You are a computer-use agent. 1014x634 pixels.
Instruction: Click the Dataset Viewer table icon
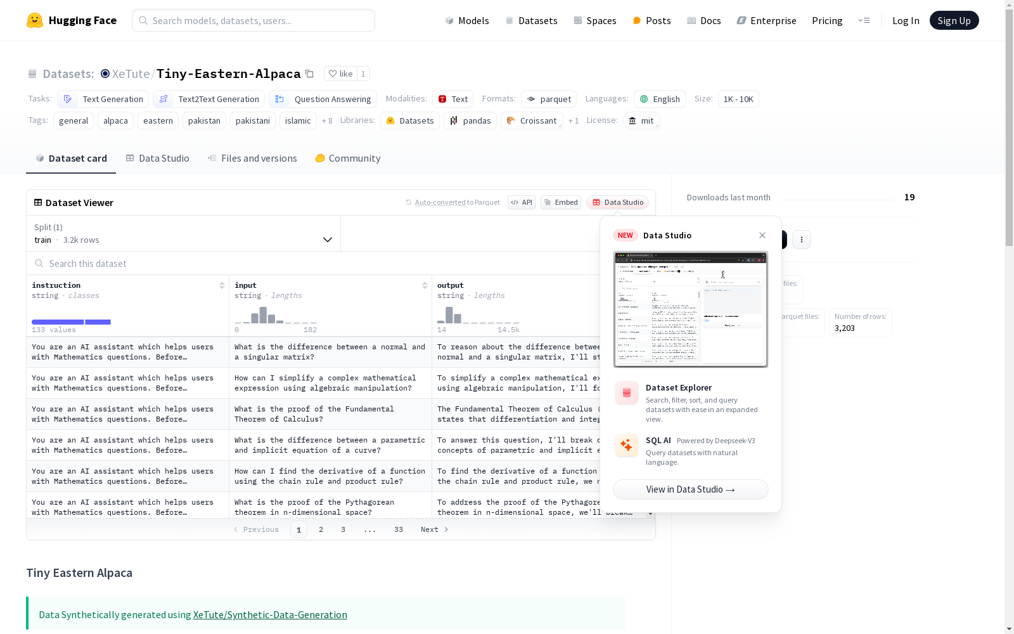(38, 202)
